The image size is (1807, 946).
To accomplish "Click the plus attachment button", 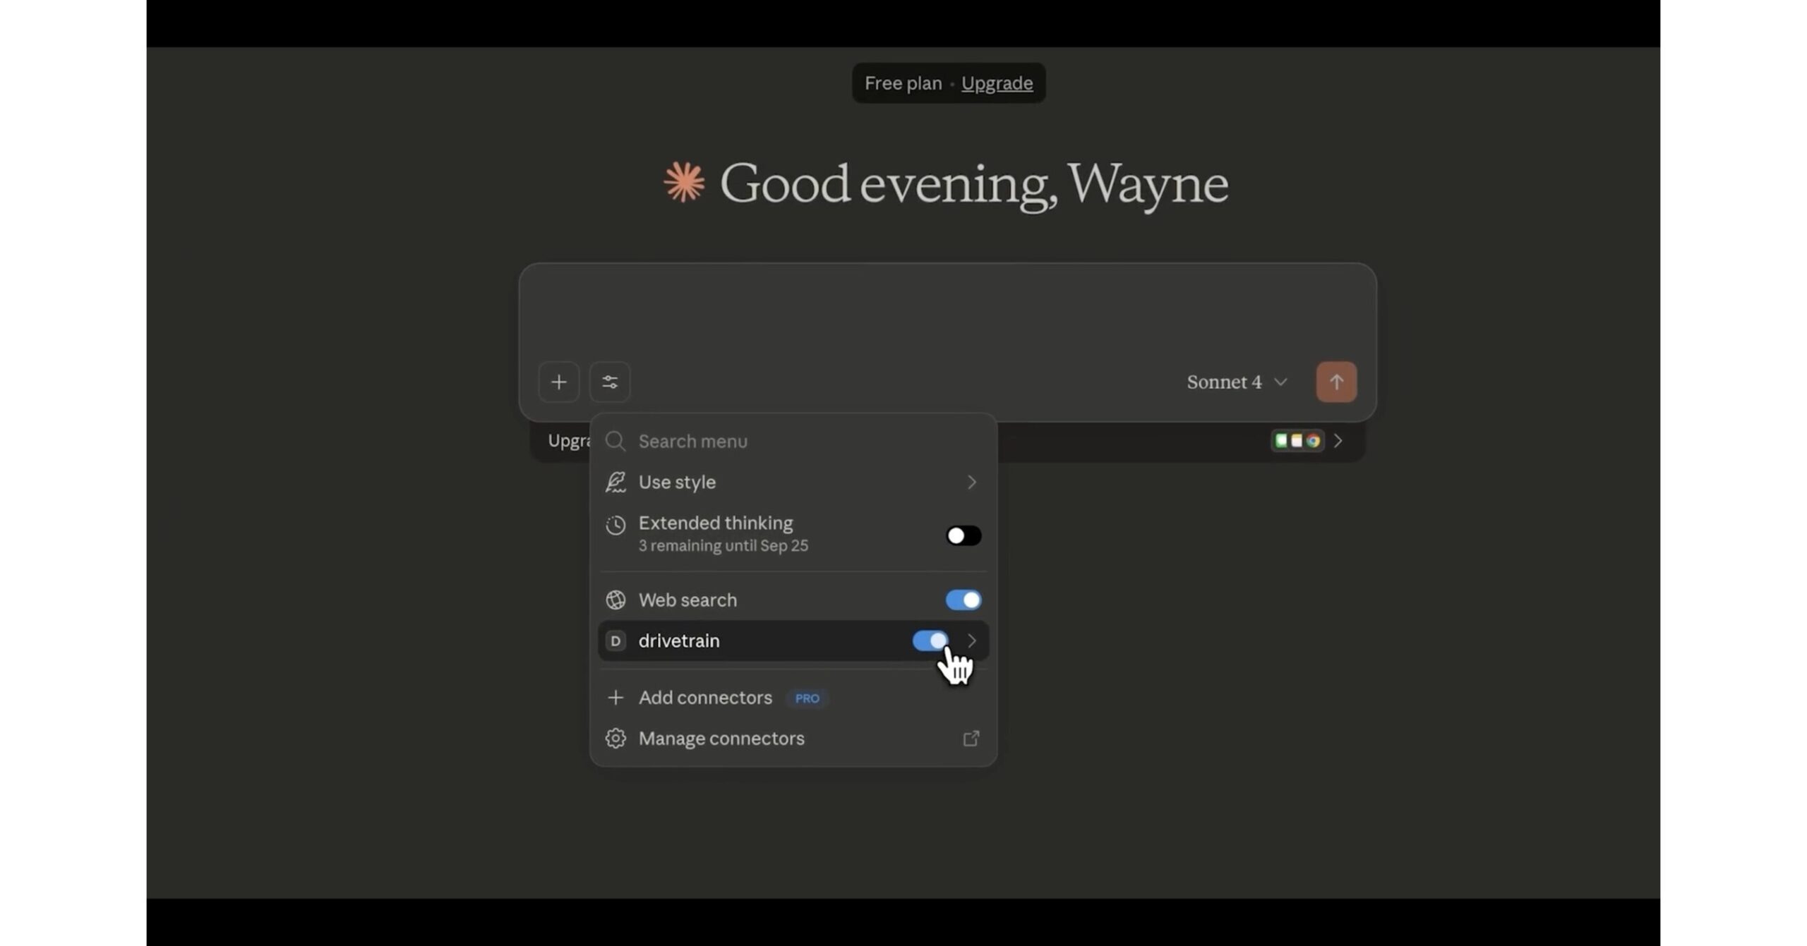I will pyautogui.click(x=558, y=382).
